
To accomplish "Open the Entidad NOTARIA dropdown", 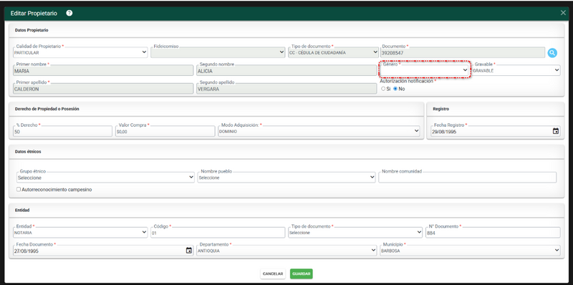I will [x=80, y=233].
